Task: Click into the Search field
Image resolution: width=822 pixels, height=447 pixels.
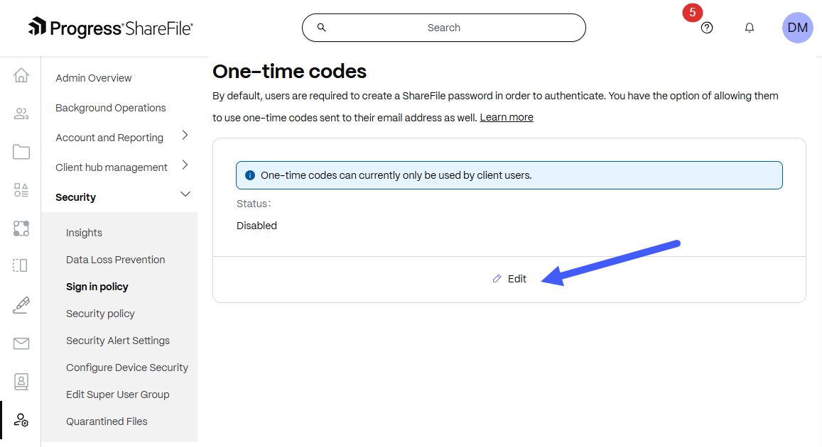Action: pos(444,28)
